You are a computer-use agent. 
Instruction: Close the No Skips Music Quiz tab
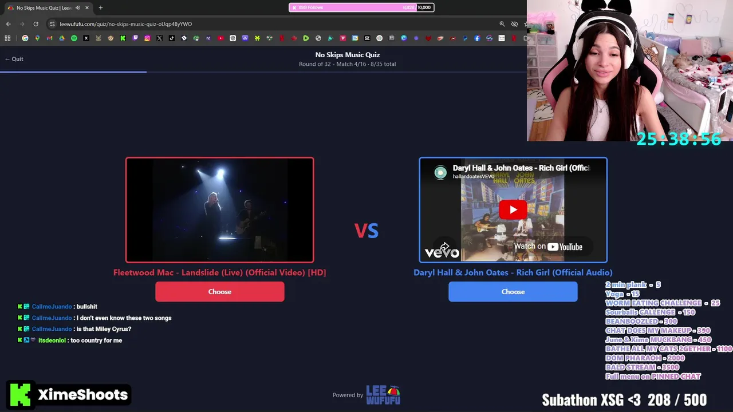pos(87,7)
